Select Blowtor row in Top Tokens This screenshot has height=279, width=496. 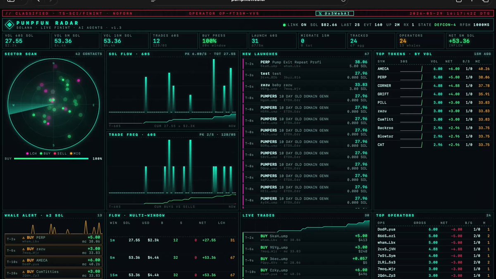coord(434,136)
